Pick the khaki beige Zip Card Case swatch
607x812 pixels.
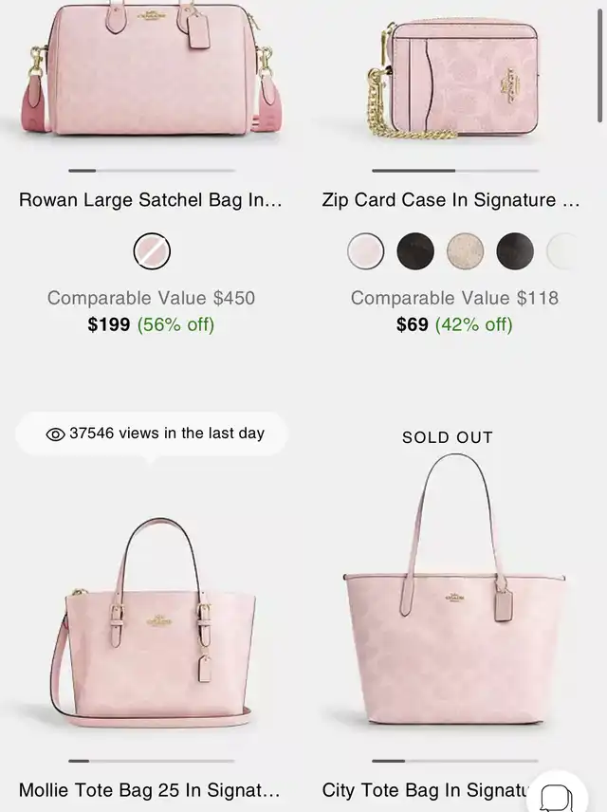coord(465,251)
